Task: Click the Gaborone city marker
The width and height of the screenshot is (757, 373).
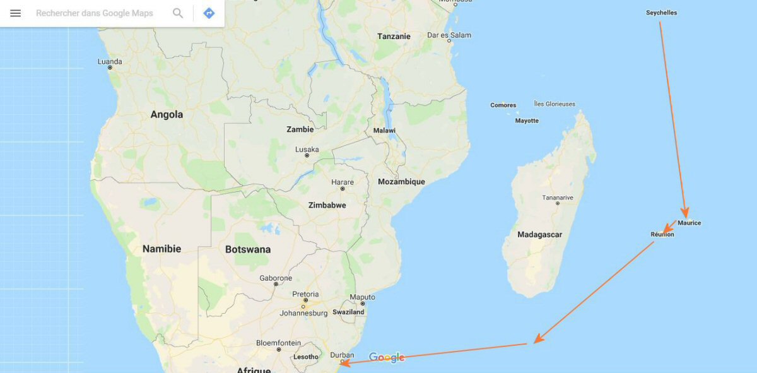Action: [276, 285]
